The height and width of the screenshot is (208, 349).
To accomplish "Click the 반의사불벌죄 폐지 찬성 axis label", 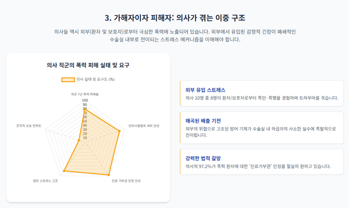I will click(x=144, y=126).
